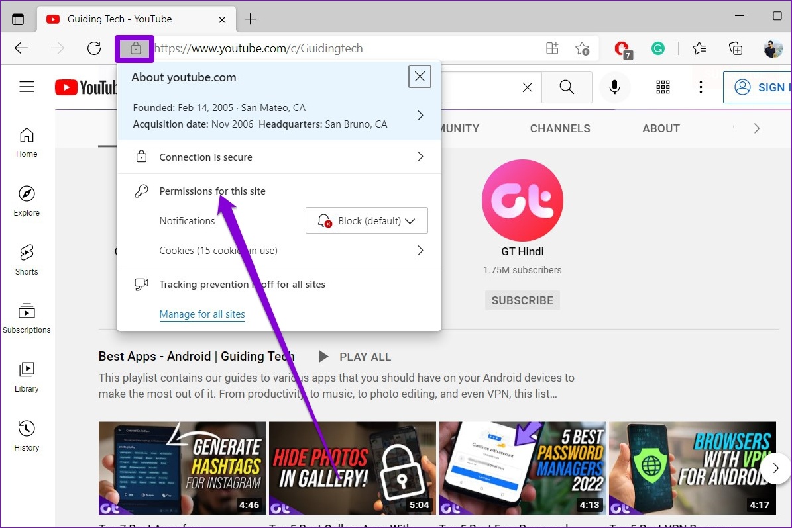The height and width of the screenshot is (528, 792).
Task: Clear the YouTube search box
Action: click(528, 87)
